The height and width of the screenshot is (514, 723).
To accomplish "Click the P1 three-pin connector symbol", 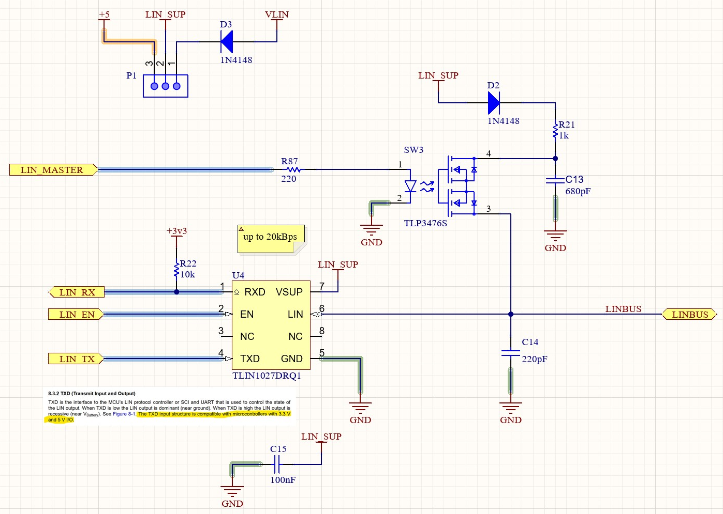I will 166,86.
